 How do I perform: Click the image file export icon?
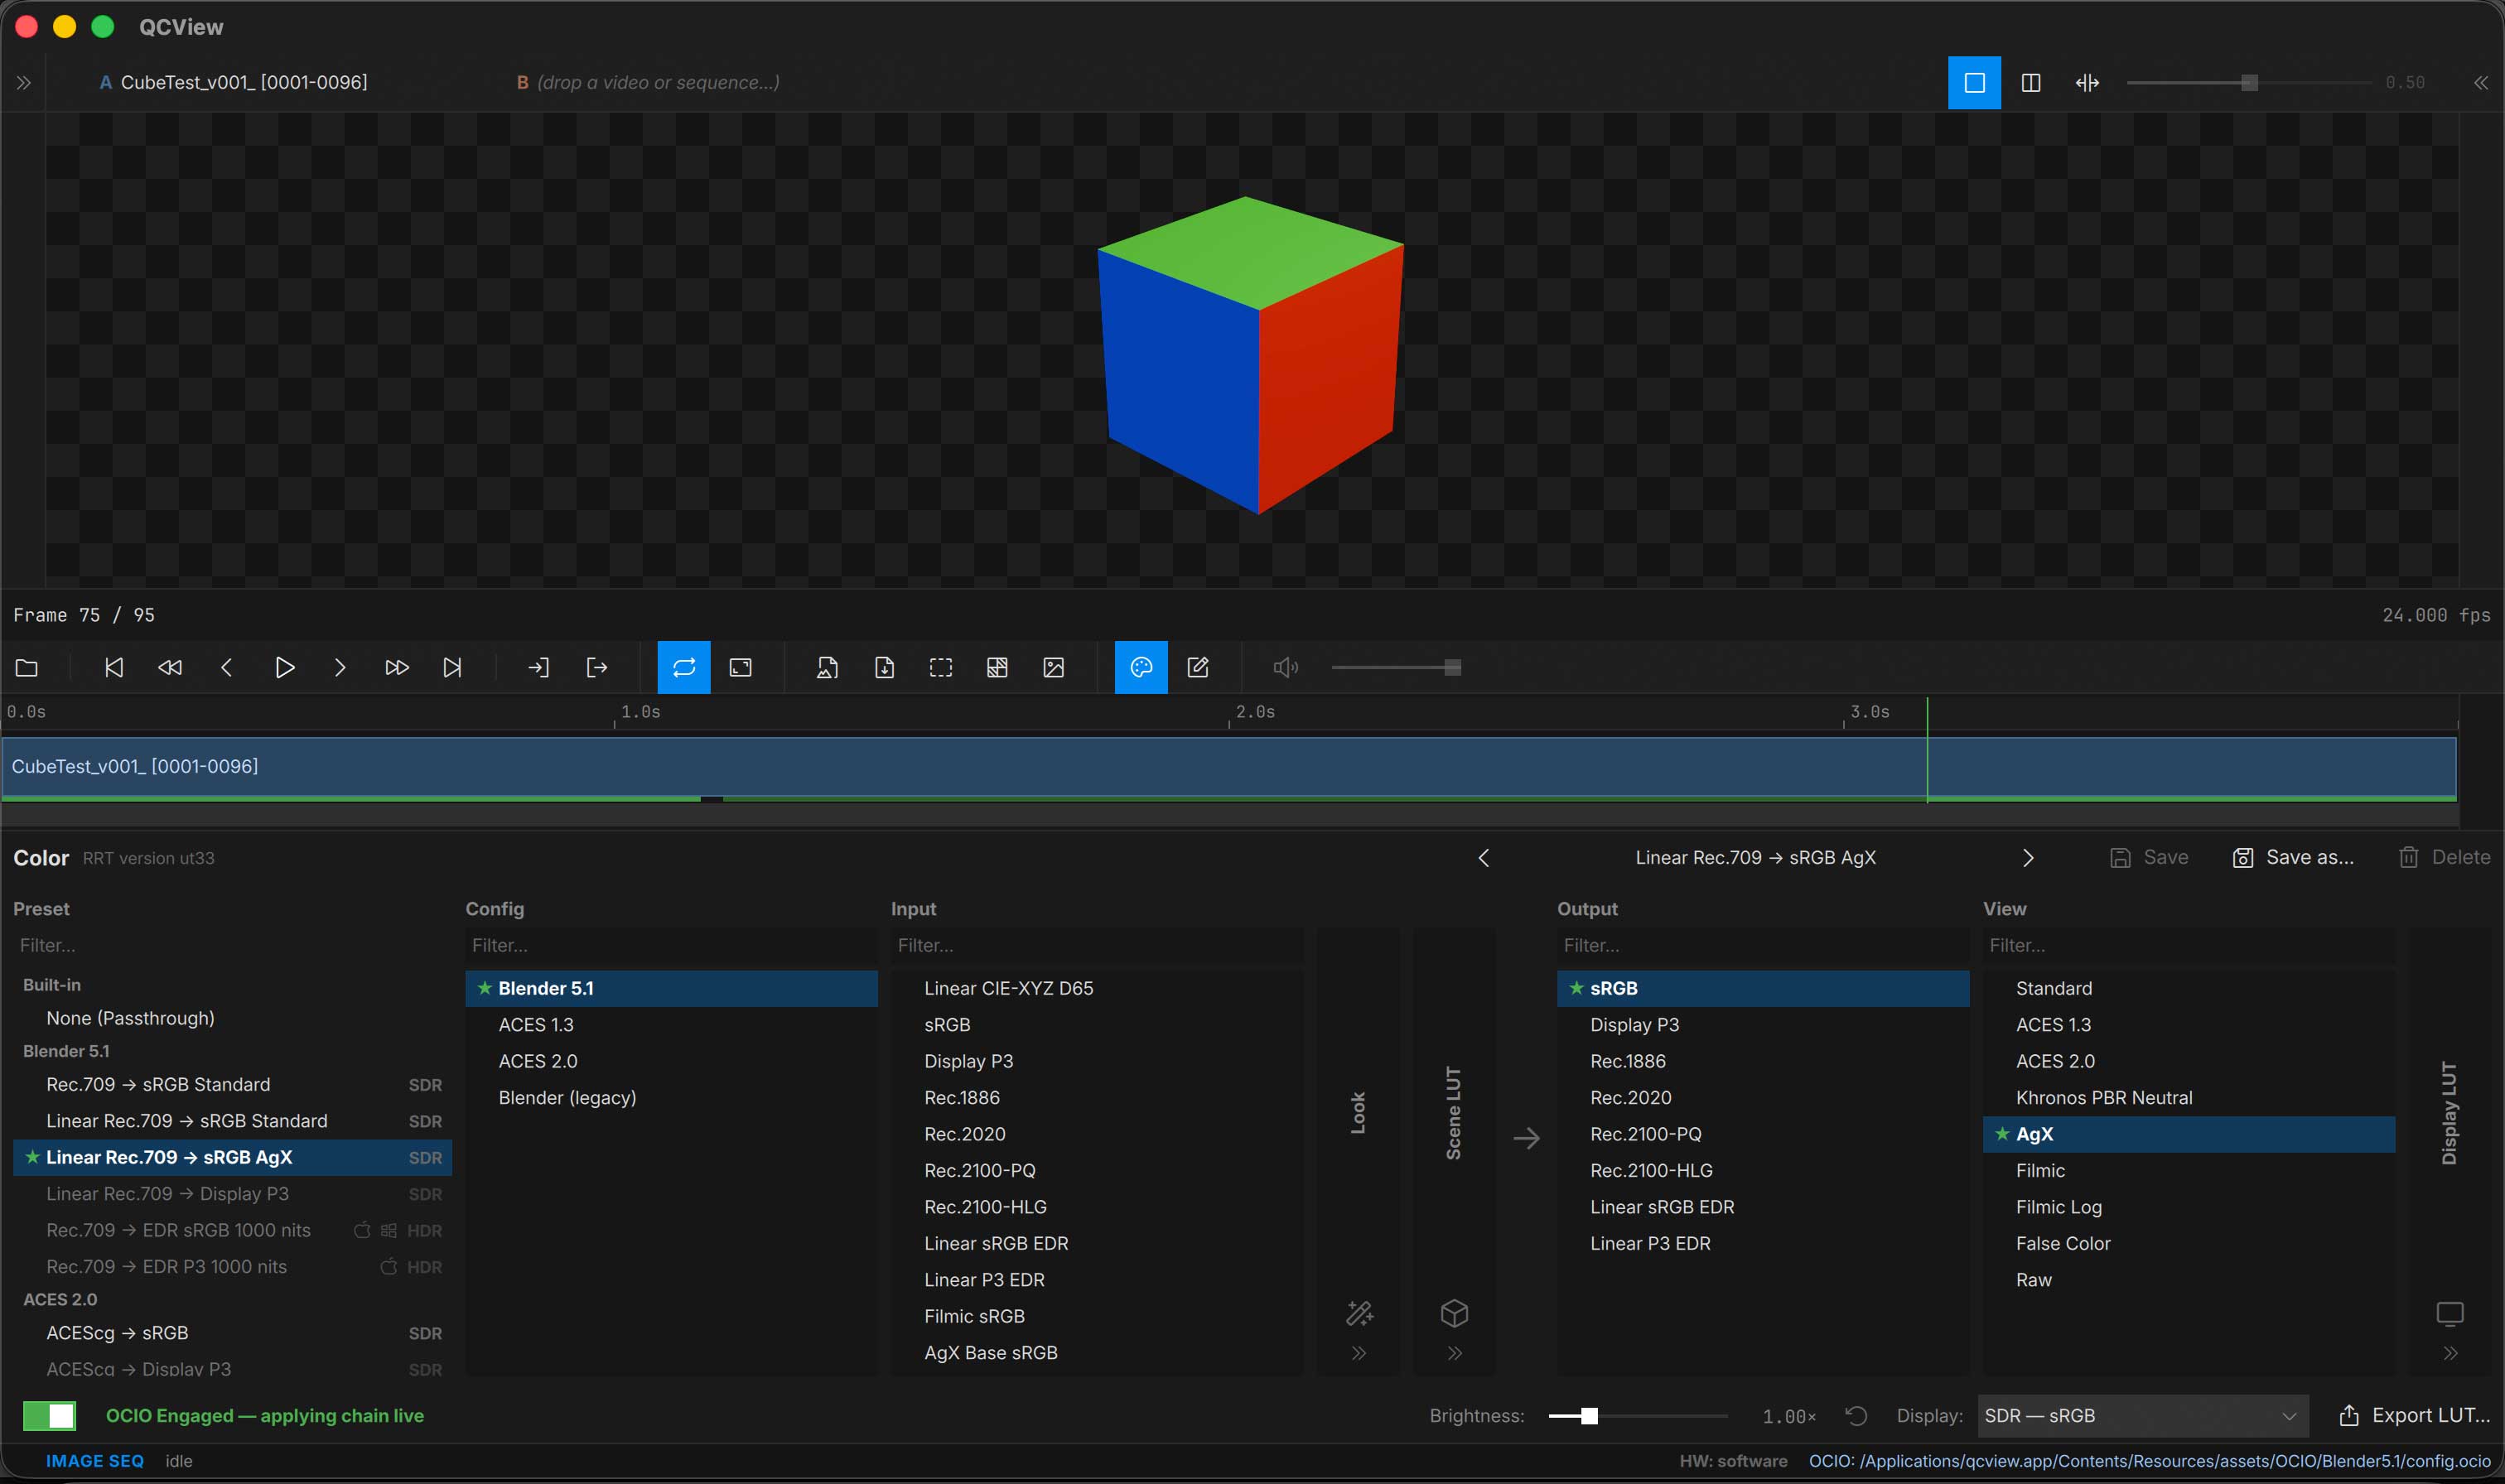pyautogui.click(x=828, y=667)
